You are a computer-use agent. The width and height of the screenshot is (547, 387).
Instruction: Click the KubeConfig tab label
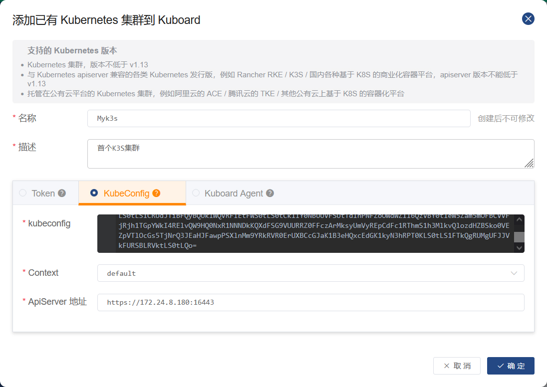(126, 193)
